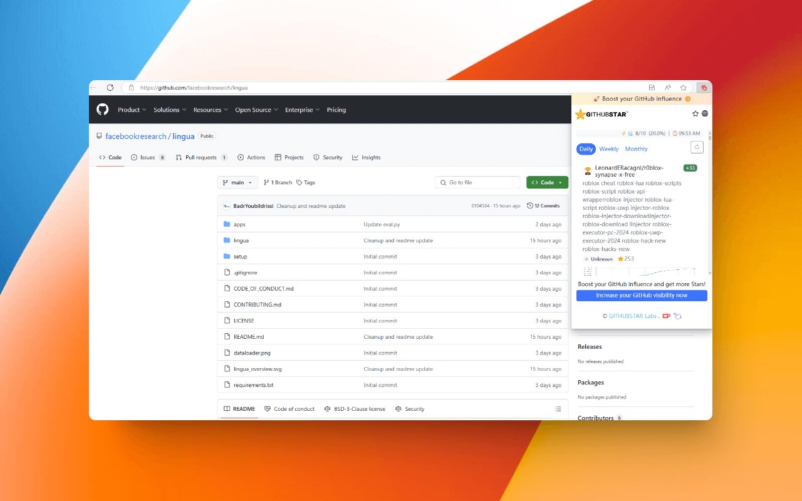
Task: Click the globe language icon in popup
Action: point(705,114)
